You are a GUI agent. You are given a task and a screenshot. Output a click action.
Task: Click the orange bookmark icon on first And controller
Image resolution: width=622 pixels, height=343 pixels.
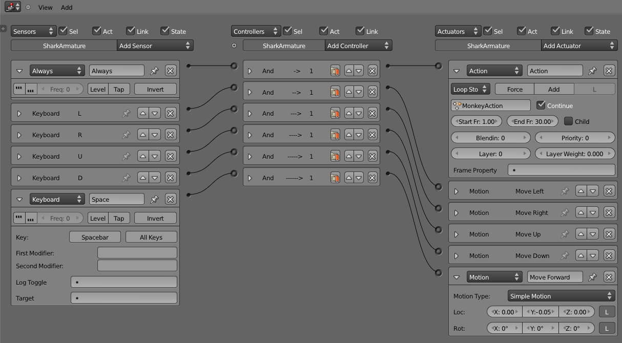coord(335,70)
